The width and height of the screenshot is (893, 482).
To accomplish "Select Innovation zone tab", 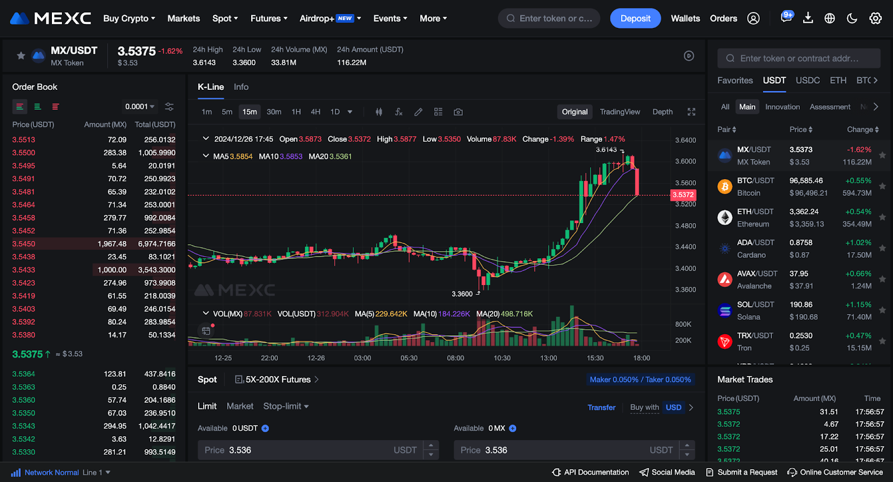I will coord(782,107).
